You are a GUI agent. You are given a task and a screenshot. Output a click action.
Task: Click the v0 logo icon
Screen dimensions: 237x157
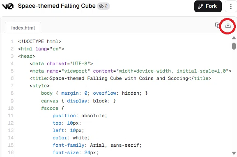pos(8,6)
